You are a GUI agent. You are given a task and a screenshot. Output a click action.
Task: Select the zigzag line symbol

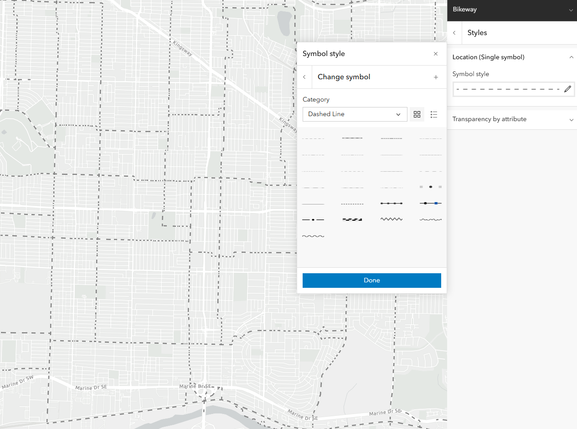pos(392,219)
